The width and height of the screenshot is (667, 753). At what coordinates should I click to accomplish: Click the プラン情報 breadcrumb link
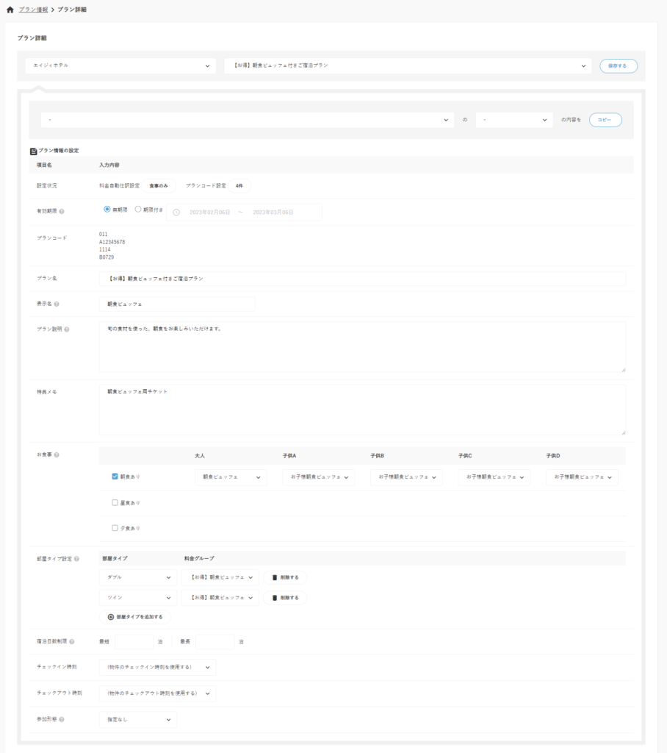(x=33, y=10)
